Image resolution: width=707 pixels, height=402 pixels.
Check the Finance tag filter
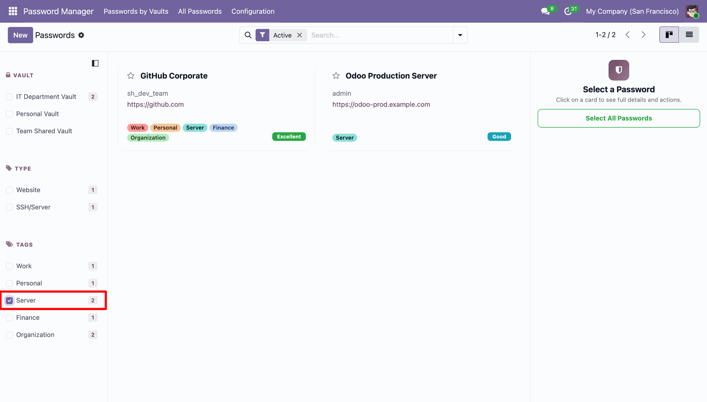(x=10, y=318)
